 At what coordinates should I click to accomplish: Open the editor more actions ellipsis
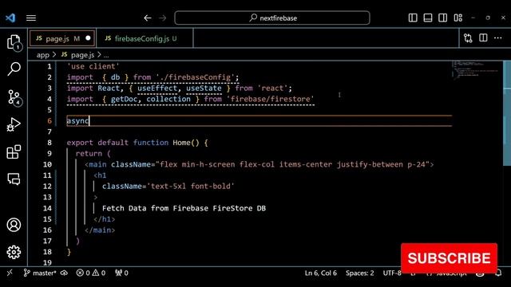coord(498,38)
